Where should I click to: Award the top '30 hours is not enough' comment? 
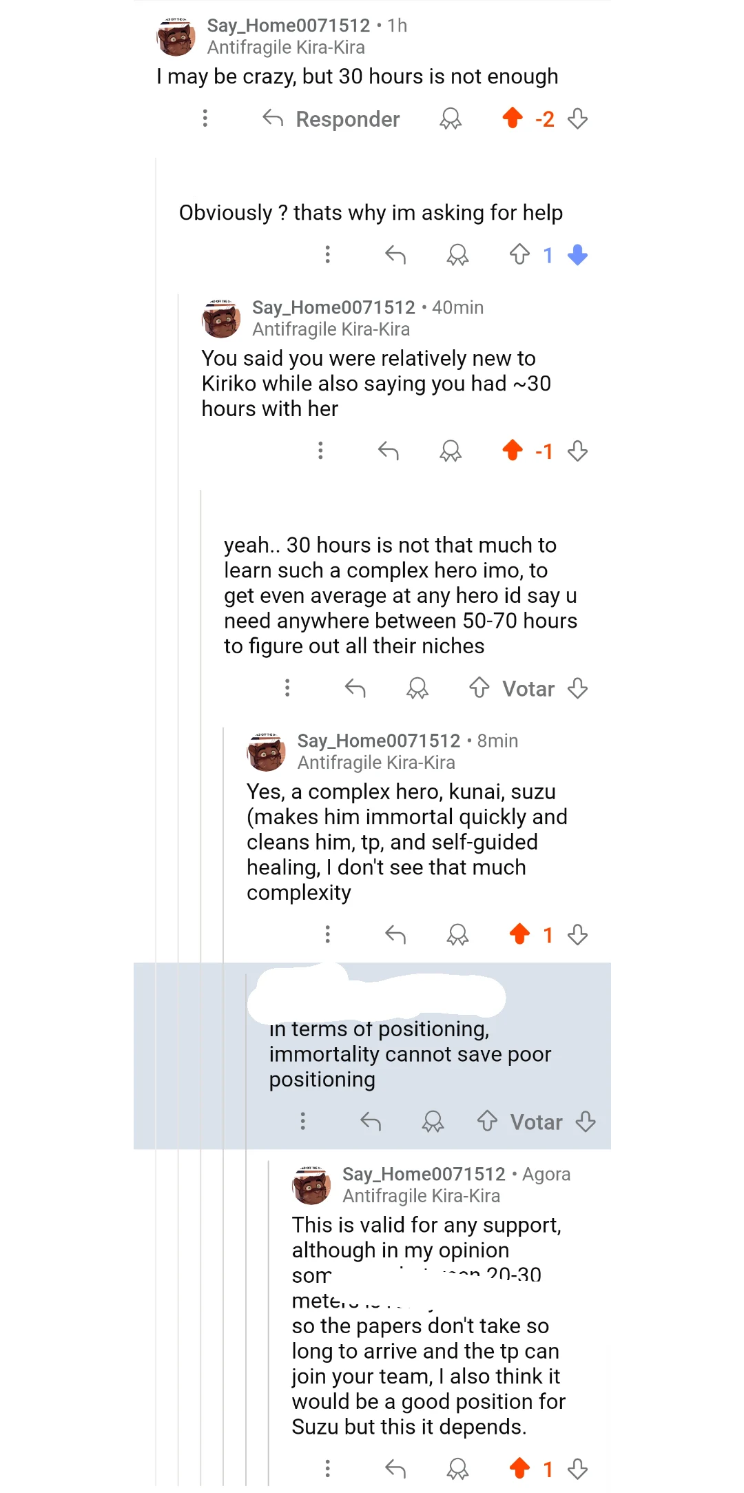pyautogui.click(x=451, y=119)
